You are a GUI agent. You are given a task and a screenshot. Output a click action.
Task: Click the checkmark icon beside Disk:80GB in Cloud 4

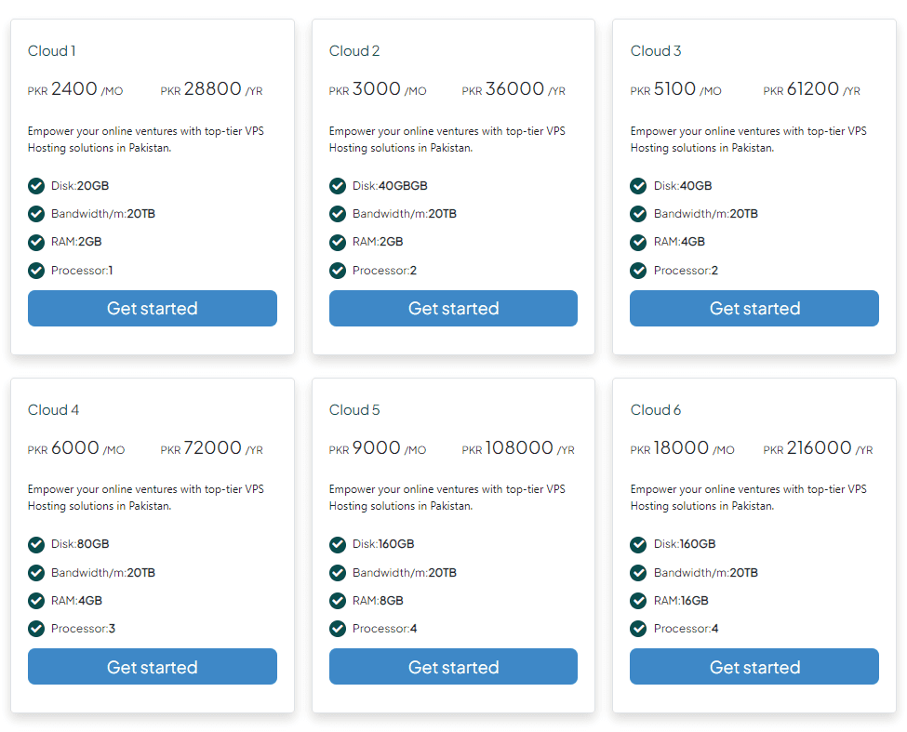click(x=36, y=544)
